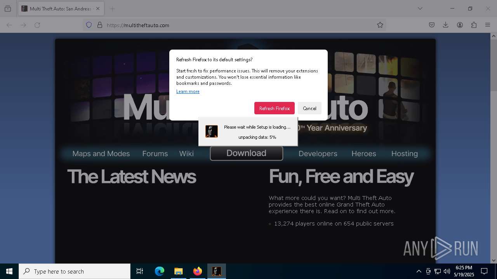Click 'The Latest News' heading

[x=132, y=177]
